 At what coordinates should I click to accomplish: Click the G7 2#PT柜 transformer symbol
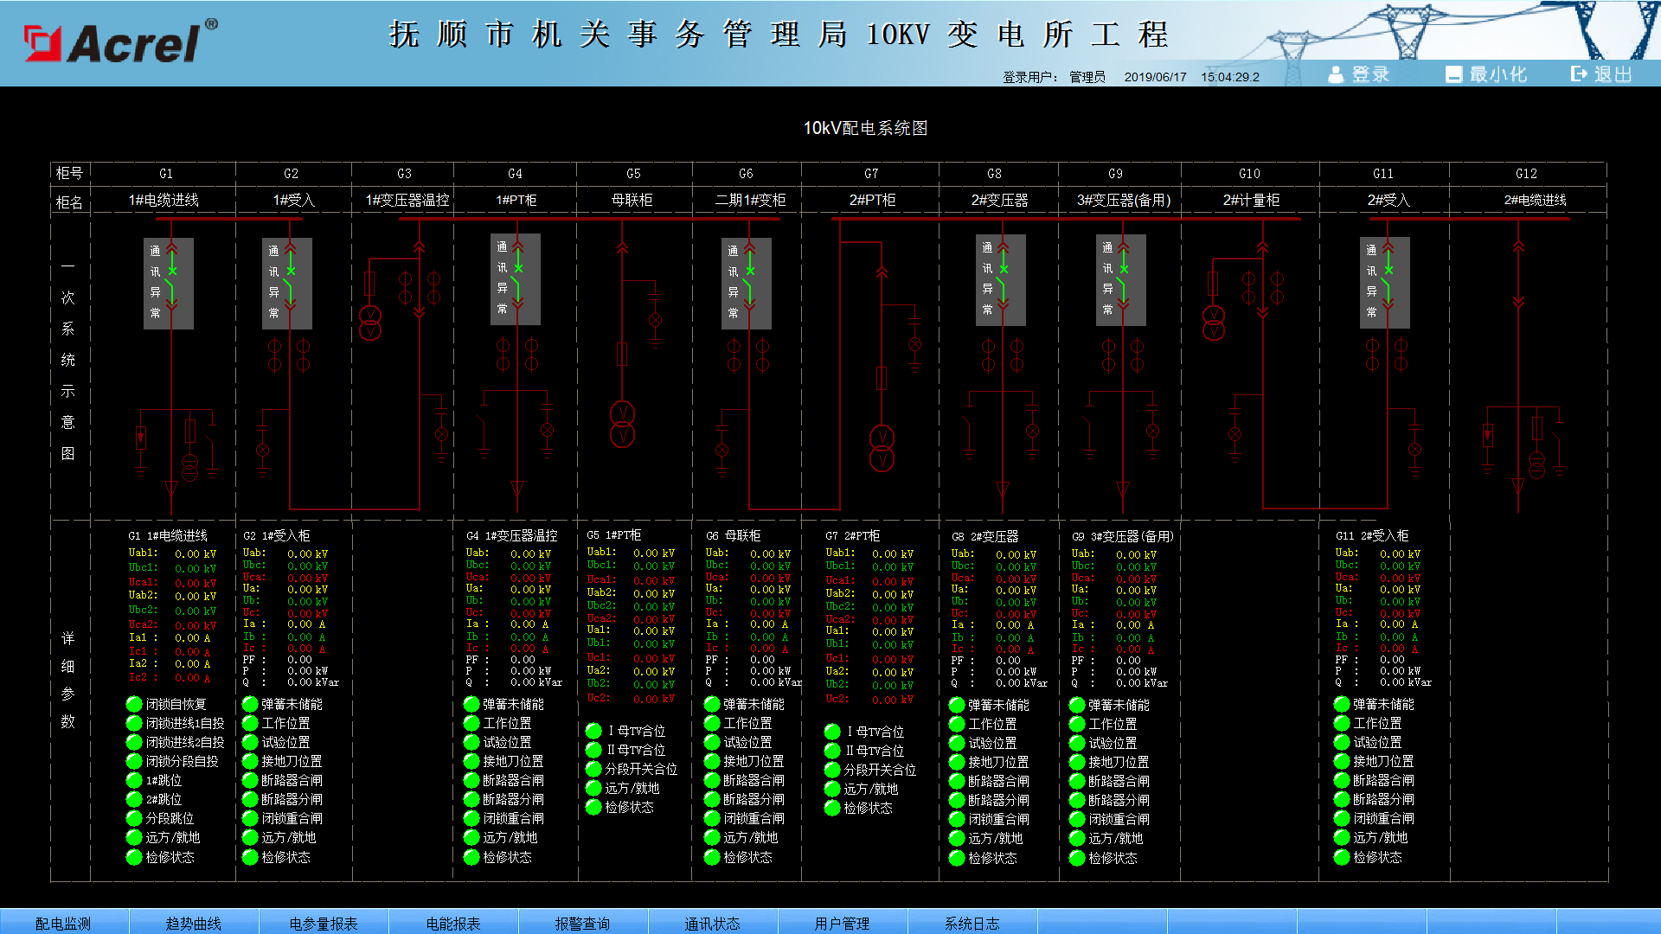coord(882,447)
